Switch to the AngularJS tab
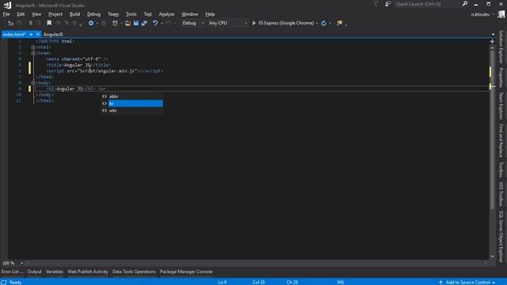Viewport: 507px width, 285px height. point(53,34)
